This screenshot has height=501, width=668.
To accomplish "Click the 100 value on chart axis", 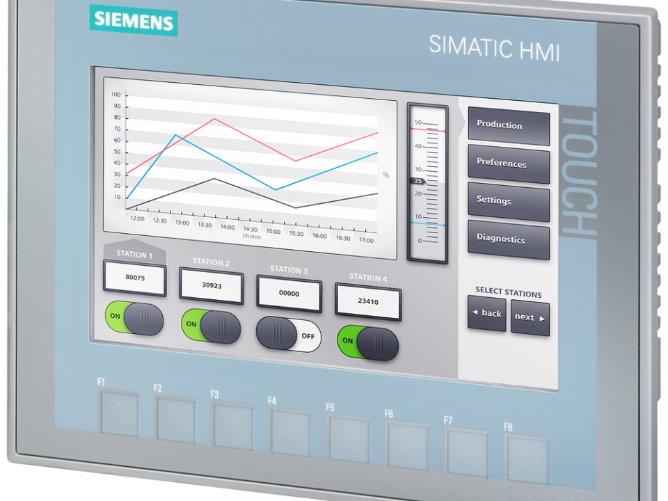I will click(x=116, y=95).
